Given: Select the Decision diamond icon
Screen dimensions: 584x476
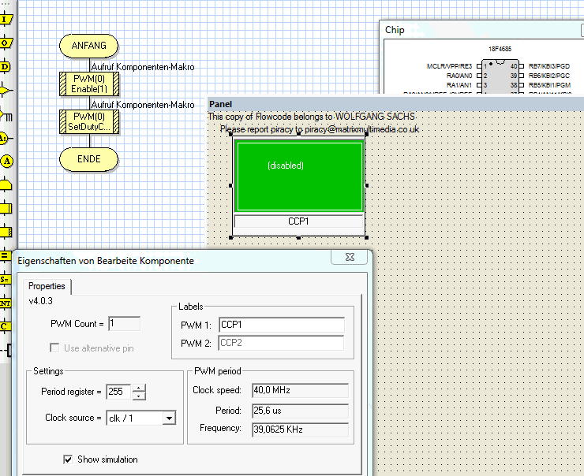Looking at the screenshot, I should 6,91.
